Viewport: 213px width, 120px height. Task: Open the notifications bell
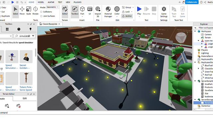(183, 2)
